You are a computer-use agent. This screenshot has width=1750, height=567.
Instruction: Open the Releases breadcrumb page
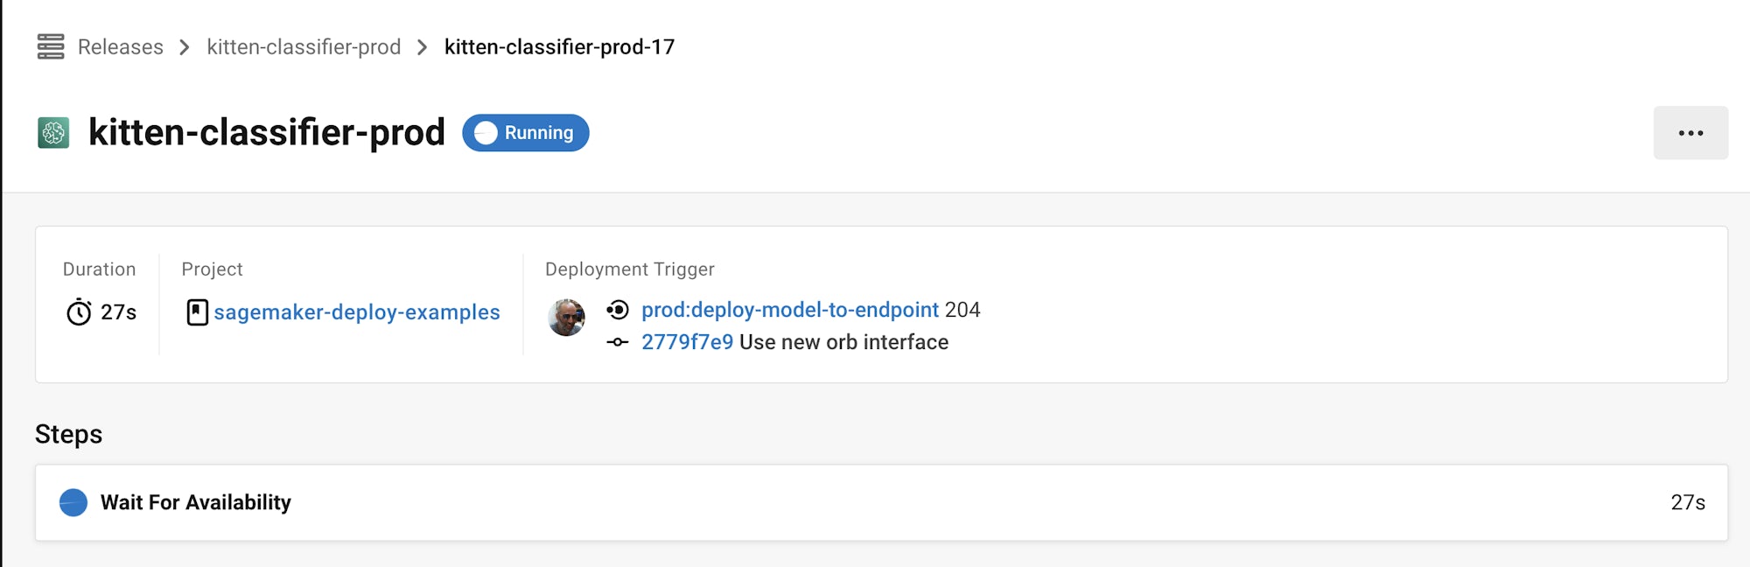[x=120, y=47]
